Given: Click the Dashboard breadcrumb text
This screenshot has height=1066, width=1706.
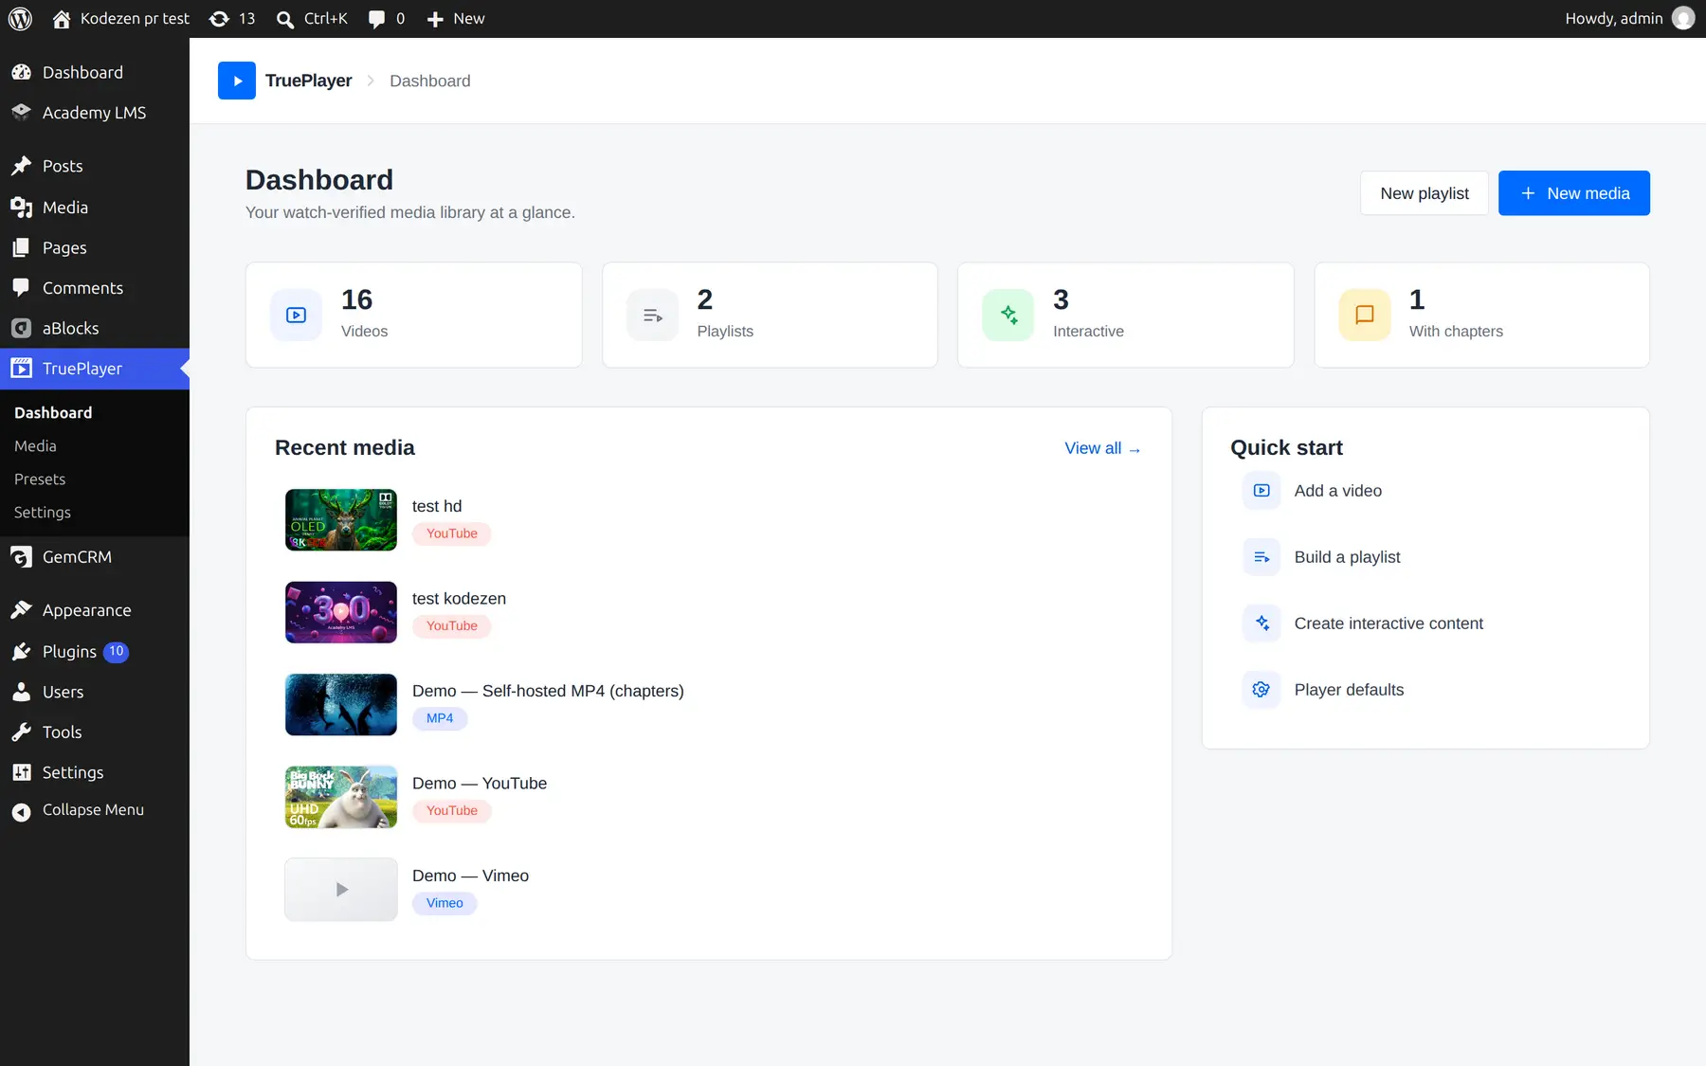Looking at the screenshot, I should pyautogui.click(x=430, y=81).
